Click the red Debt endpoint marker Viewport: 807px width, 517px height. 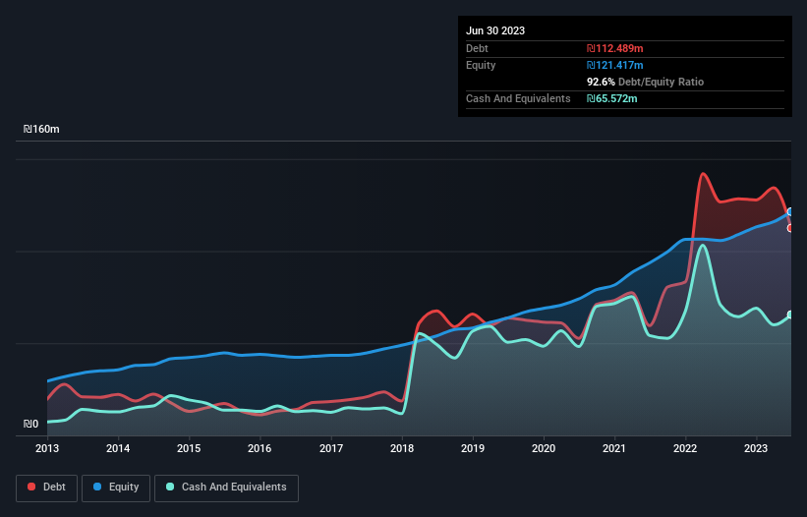[x=790, y=228]
